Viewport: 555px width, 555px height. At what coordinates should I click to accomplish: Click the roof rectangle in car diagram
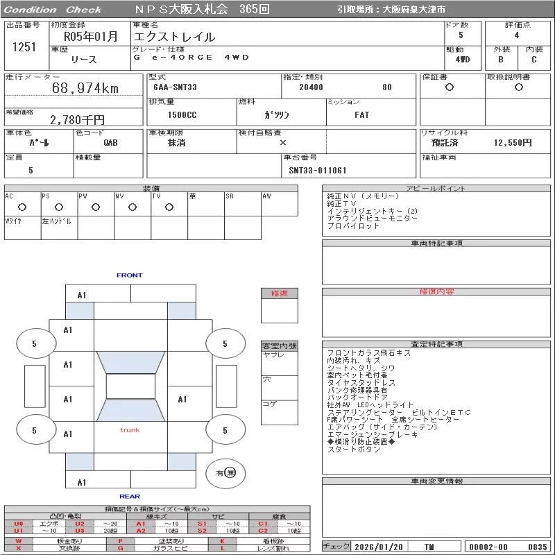tap(130, 386)
